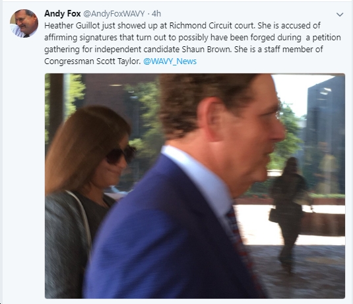The height and width of the screenshot is (304, 353).
Task: Click the words Richmond Circuit court
Action: tap(212, 26)
